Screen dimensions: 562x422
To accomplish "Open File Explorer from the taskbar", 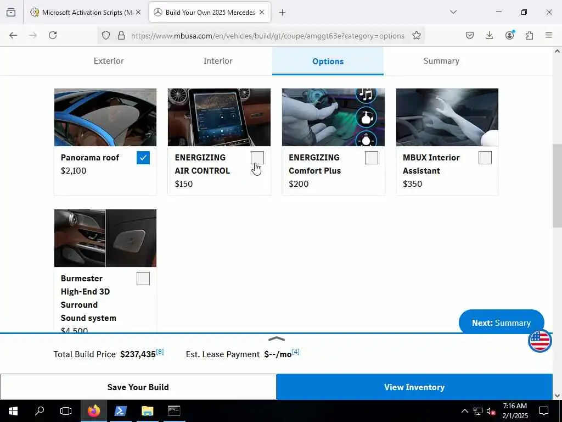I will (x=147, y=411).
